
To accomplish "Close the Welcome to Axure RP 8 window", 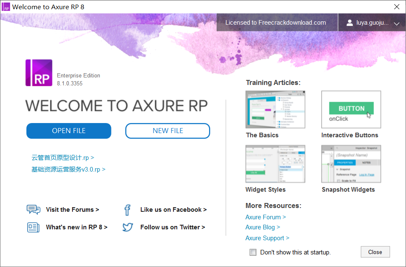I will 397,7.
